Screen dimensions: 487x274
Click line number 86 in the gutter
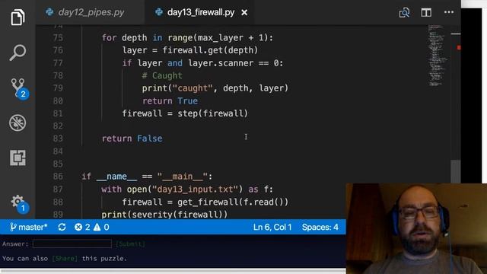(58, 177)
